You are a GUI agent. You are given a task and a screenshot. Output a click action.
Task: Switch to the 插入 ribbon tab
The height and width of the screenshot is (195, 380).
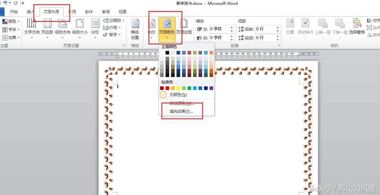pyautogui.click(x=30, y=12)
